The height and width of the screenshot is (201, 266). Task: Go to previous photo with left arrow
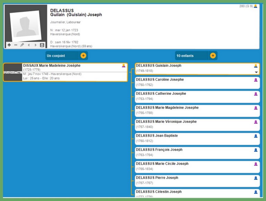click(29, 45)
